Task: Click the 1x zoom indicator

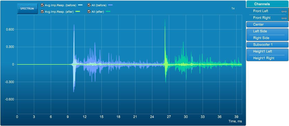Action: click(233, 9)
